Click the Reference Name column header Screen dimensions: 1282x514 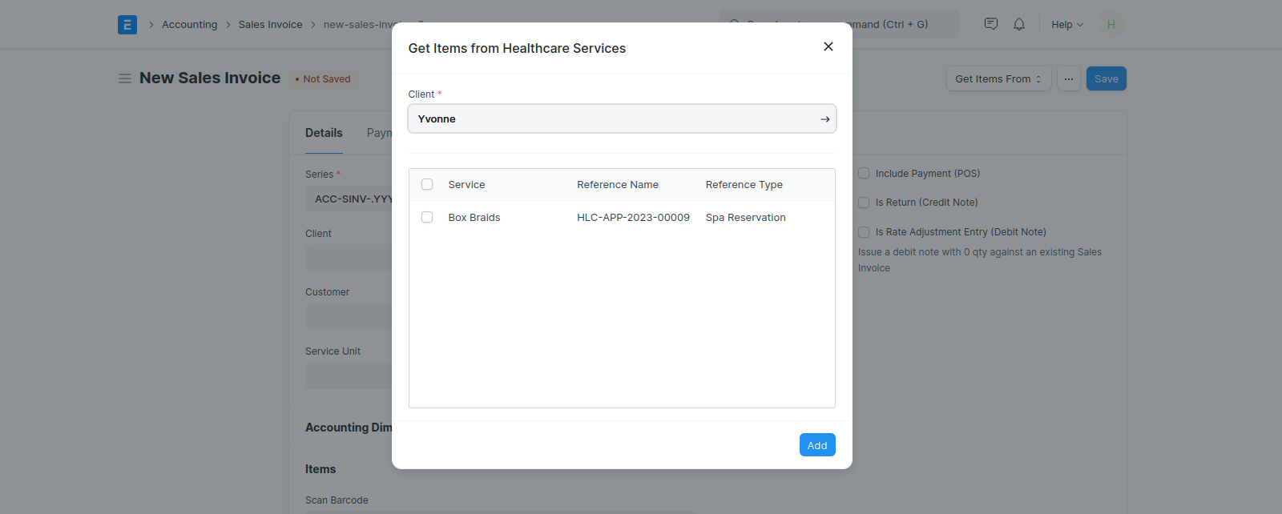pyautogui.click(x=618, y=185)
